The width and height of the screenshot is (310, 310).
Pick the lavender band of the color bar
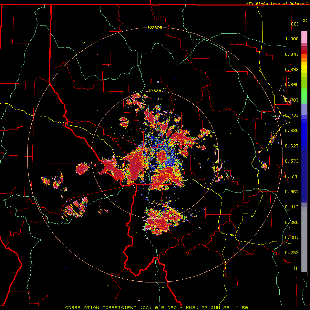(x=304, y=109)
